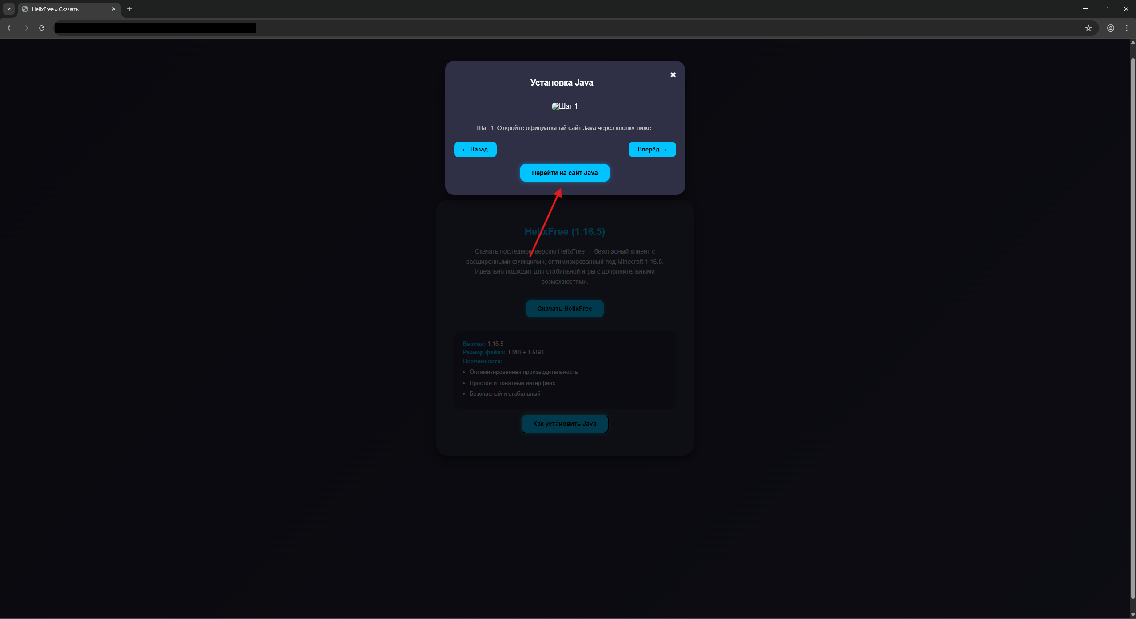Minimize the browser window
The width and height of the screenshot is (1136, 619).
click(1085, 9)
